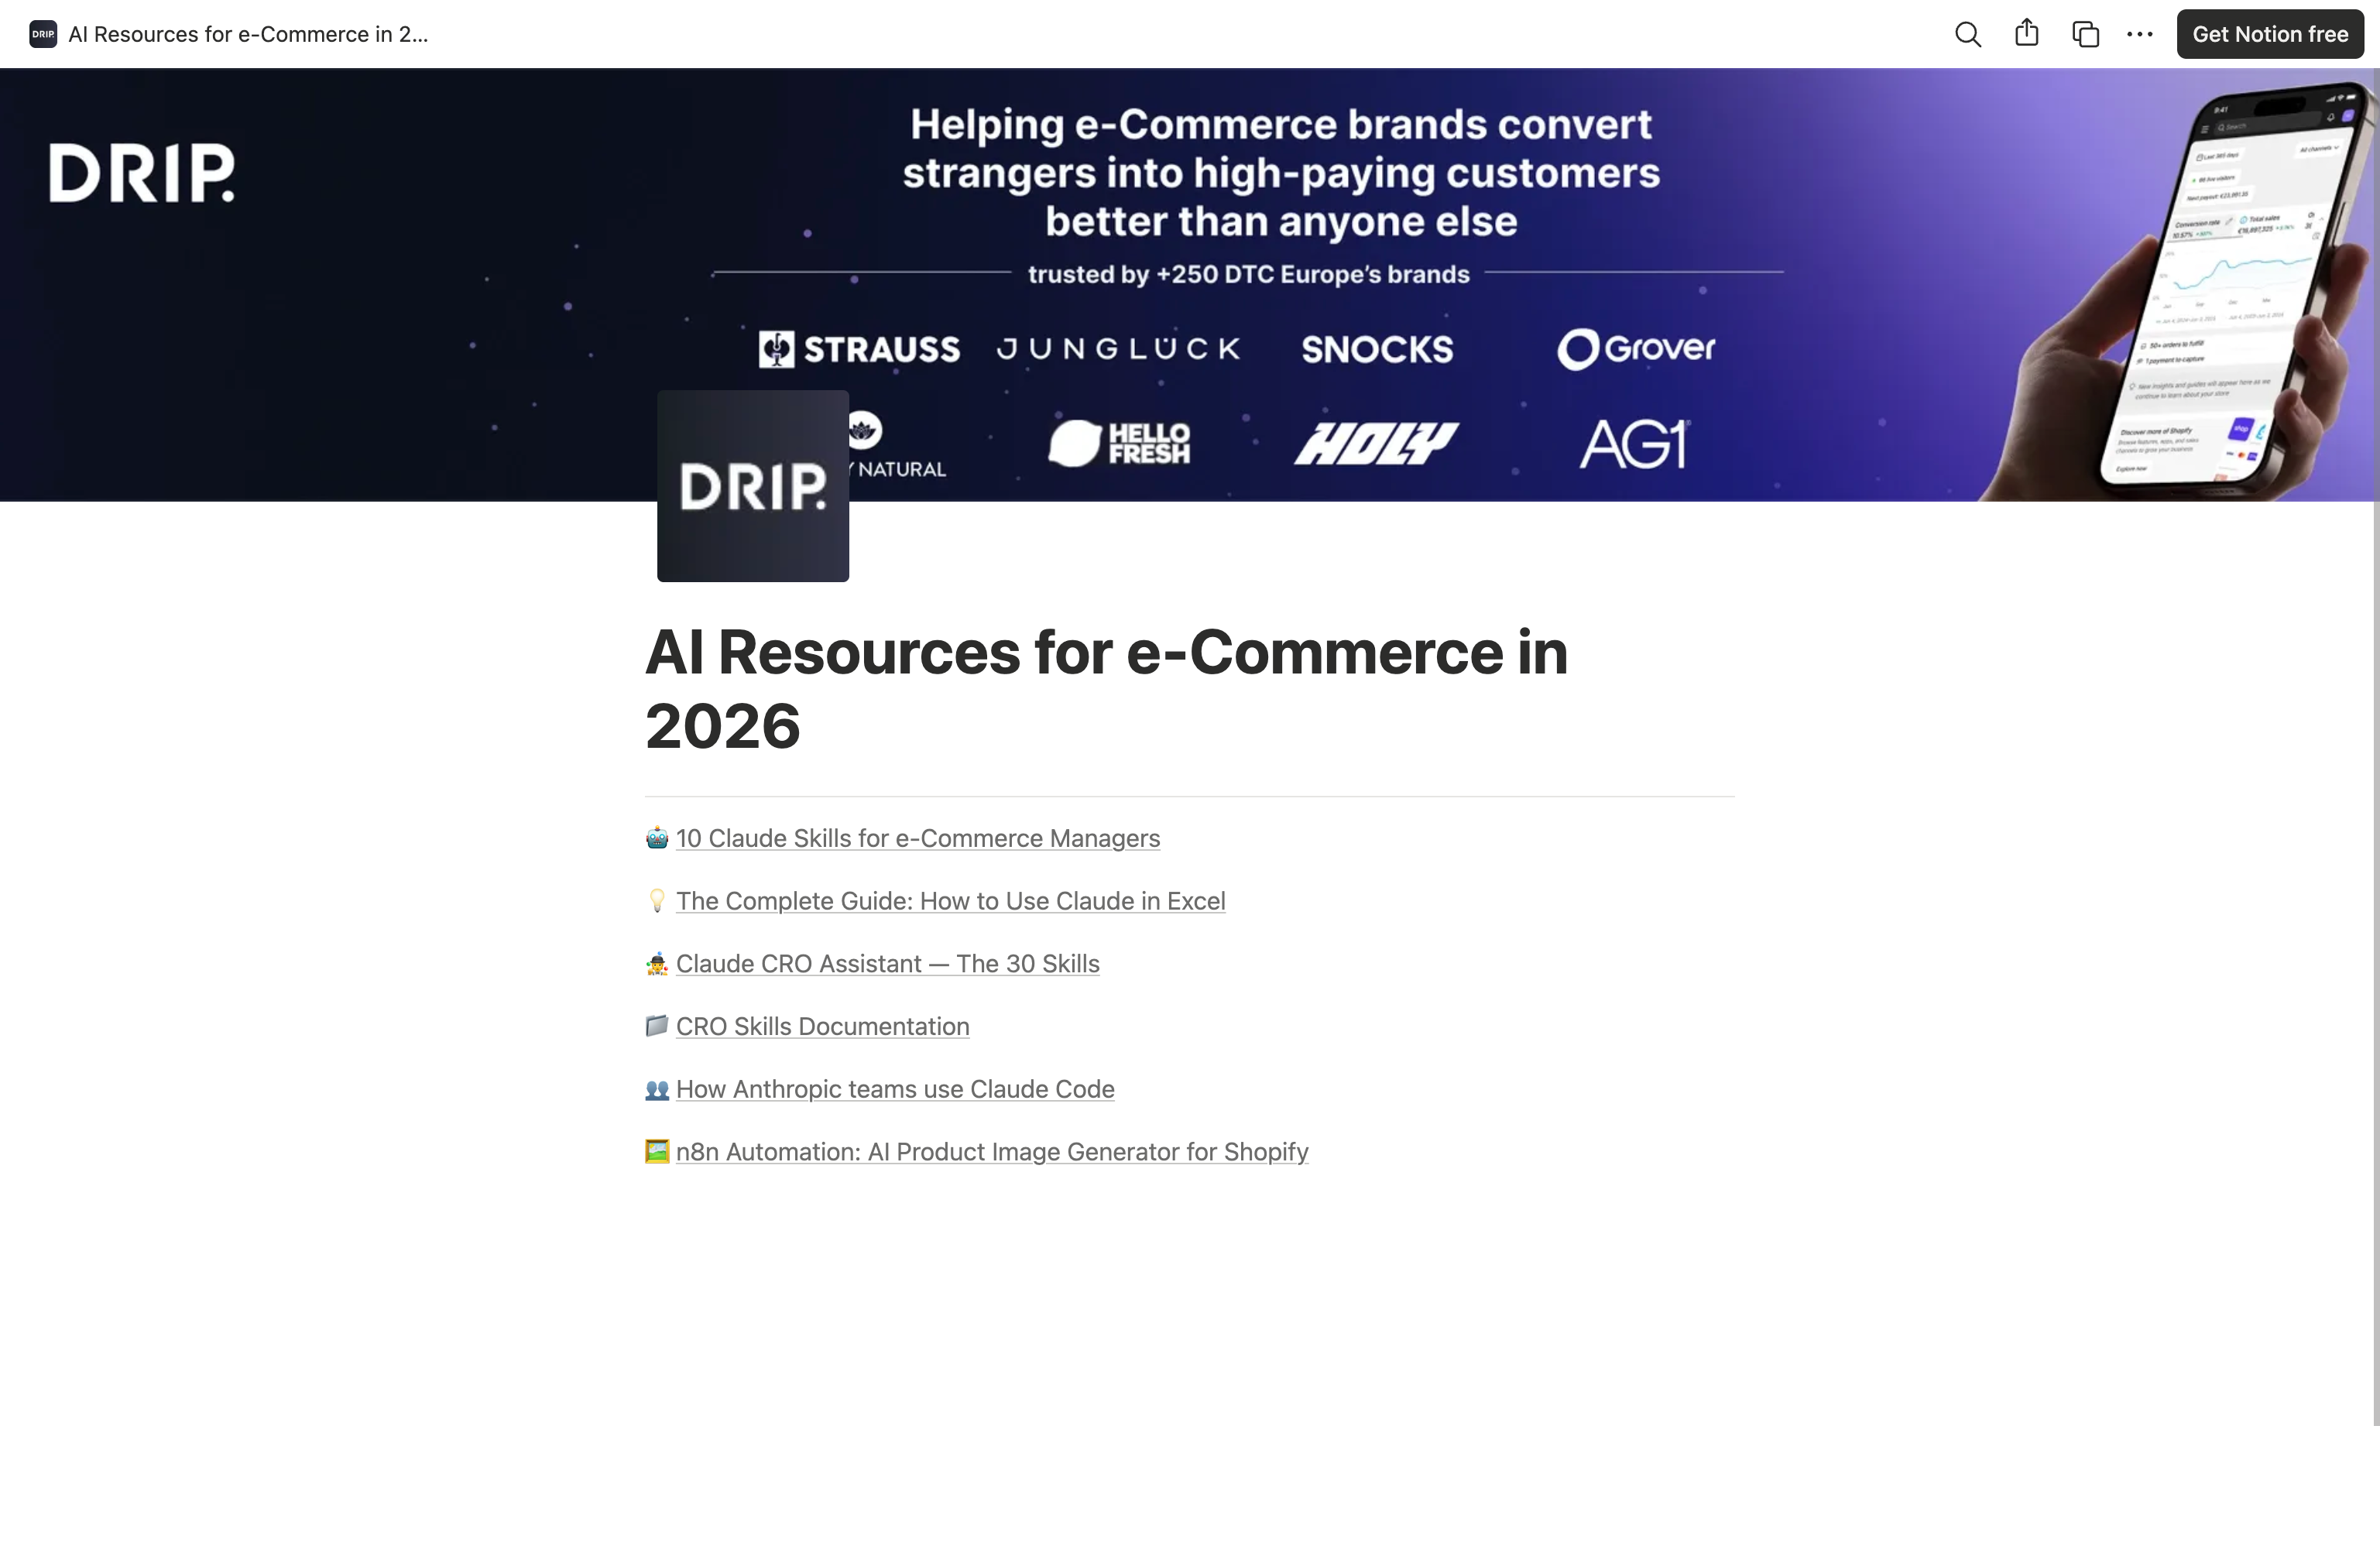Image resolution: width=2380 pixels, height=1563 pixels.
Task: Click emoji beside Claude CRO Assistant
Action: coord(657,964)
